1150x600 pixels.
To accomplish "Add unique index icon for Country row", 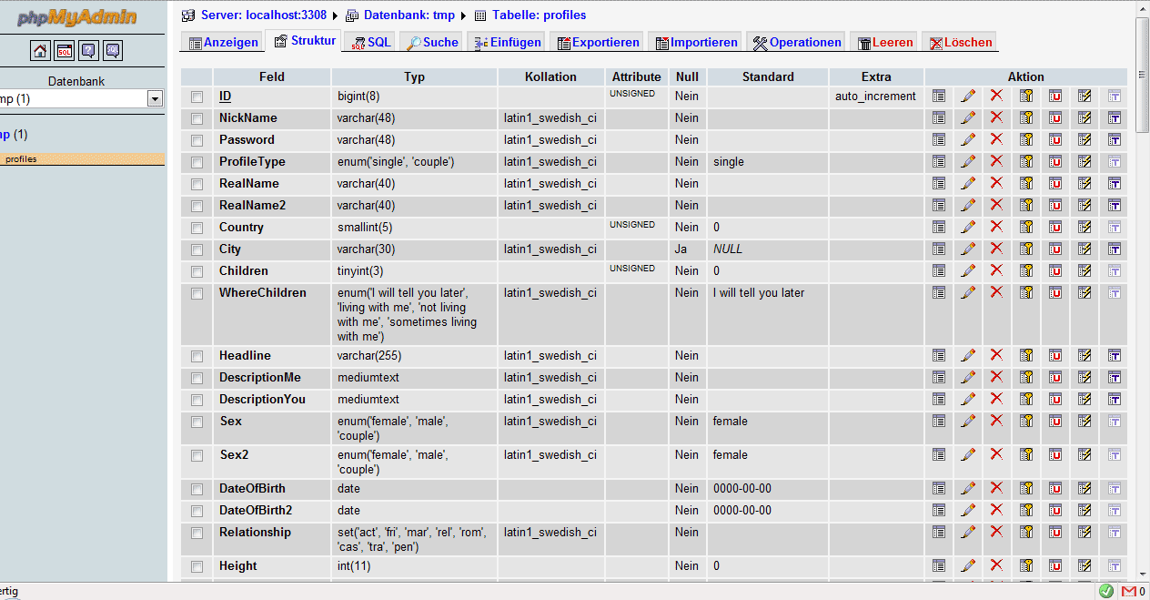I will pos(1055,227).
